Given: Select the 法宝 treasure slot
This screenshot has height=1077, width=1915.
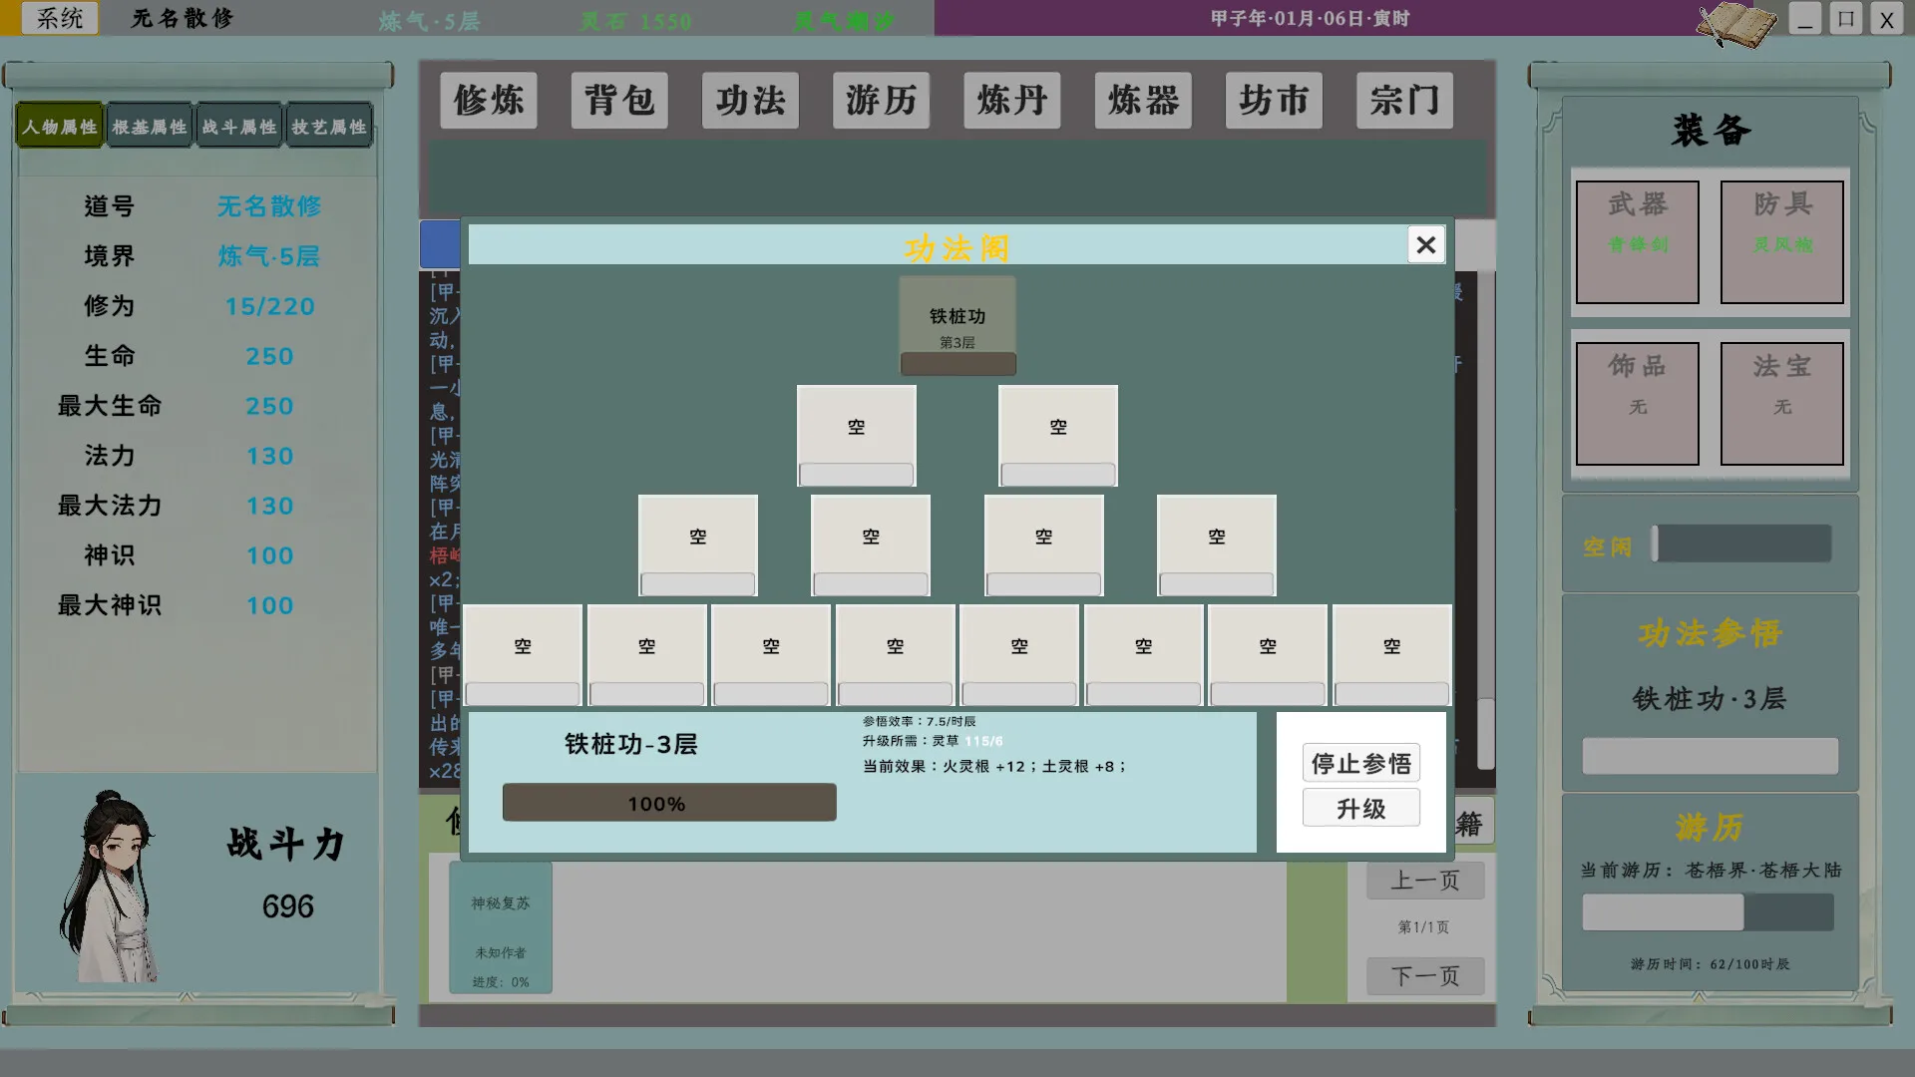Looking at the screenshot, I should coord(1782,404).
